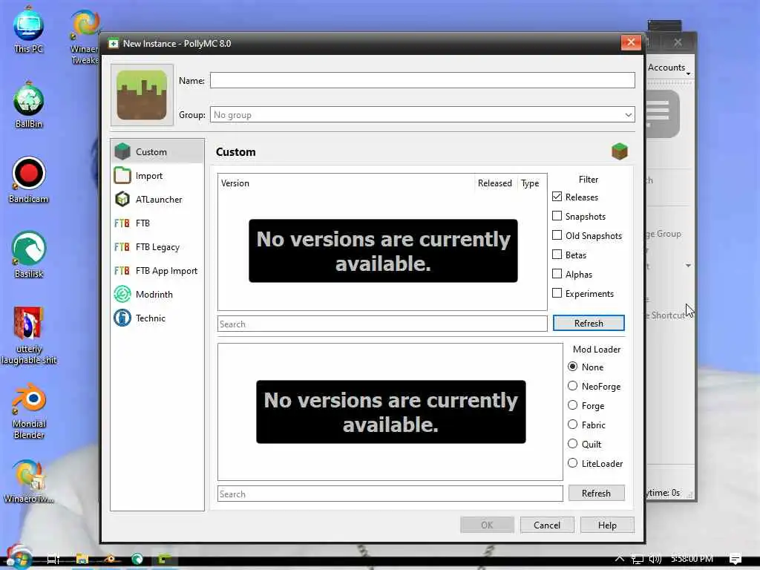760x570 pixels.
Task: Open File Explorer from taskbar
Action: (82, 559)
